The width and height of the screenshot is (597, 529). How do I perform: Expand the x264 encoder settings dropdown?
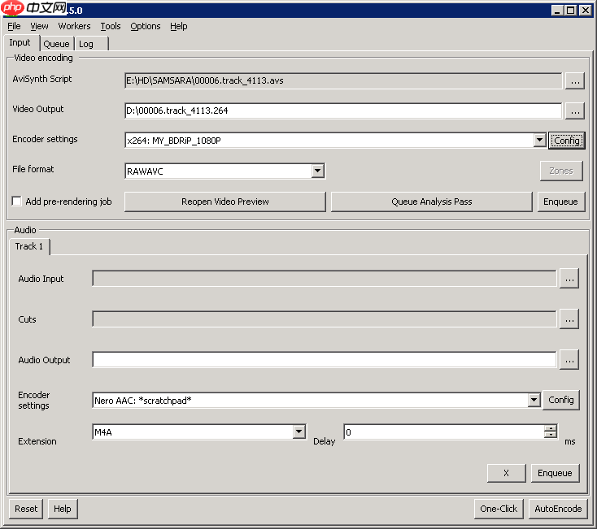click(x=539, y=141)
